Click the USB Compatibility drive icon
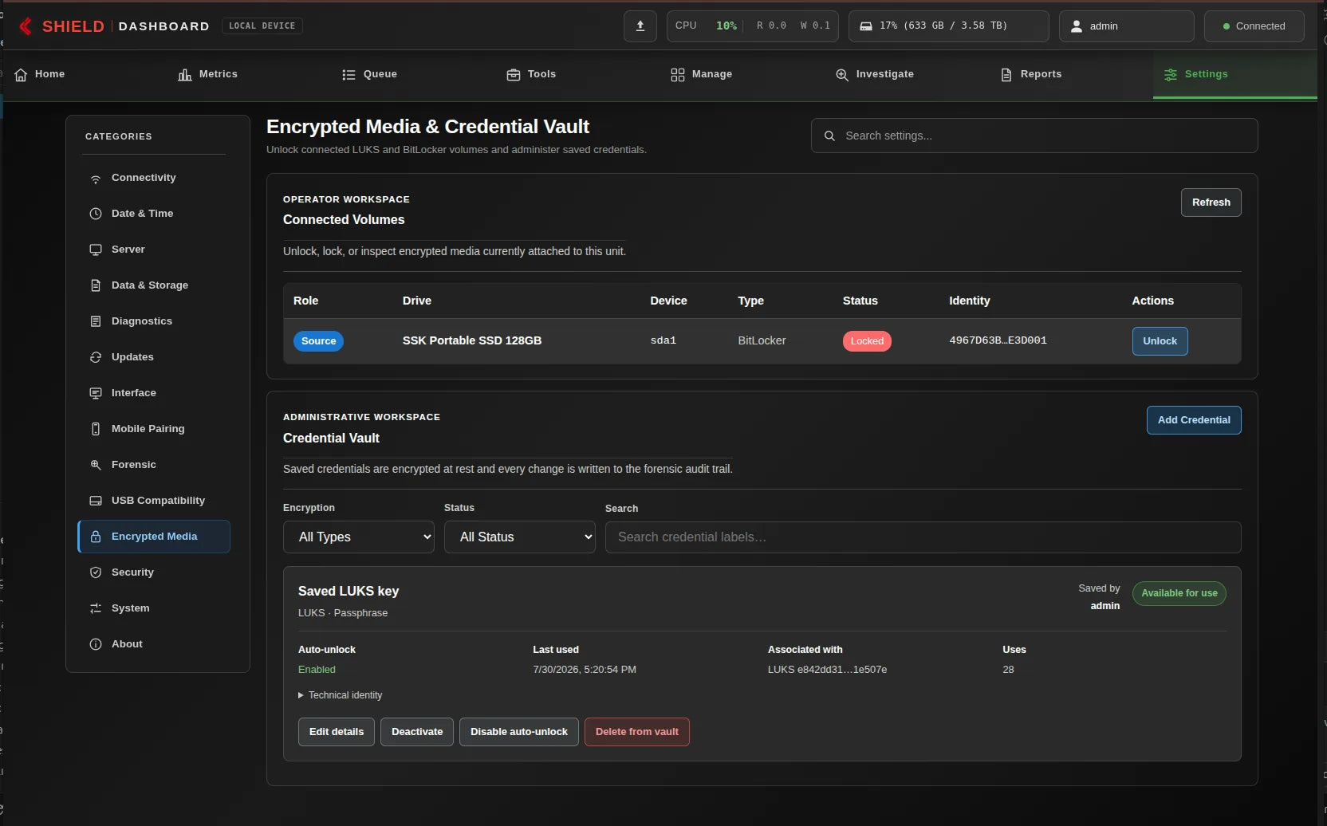This screenshot has height=826, width=1327. pyautogui.click(x=96, y=501)
